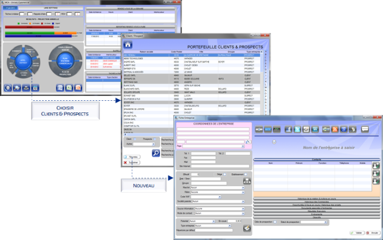Expand Historique des Commandes bar
Viewport: 383px width, 240px height.
pyautogui.click(x=317, y=202)
